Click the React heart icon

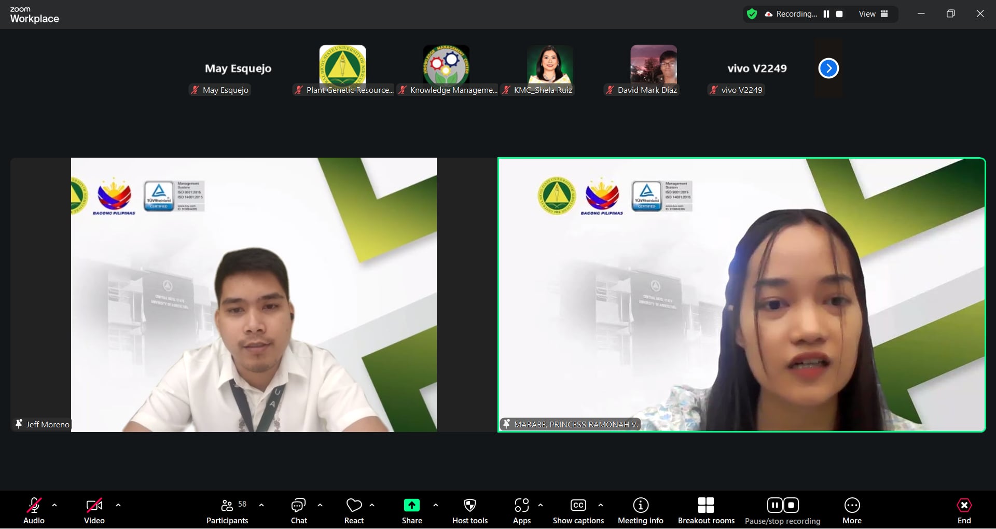click(x=354, y=511)
